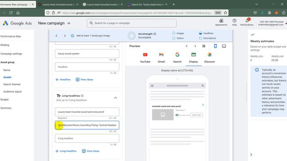Click the empty Long headline field
The height and width of the screenshot is (161, 287).
coord(87,138)
